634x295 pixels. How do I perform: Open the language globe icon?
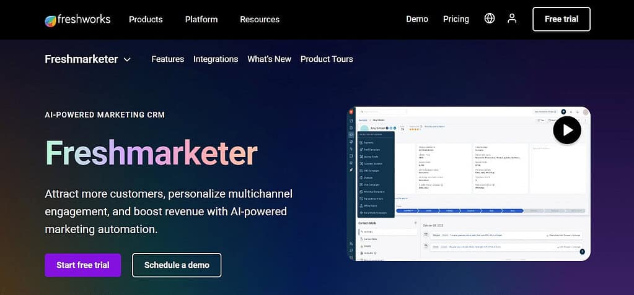[x=489, y=19]
